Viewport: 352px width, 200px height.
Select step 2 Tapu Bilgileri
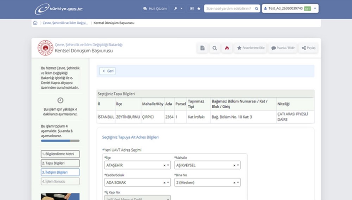(x=60, y=163)
